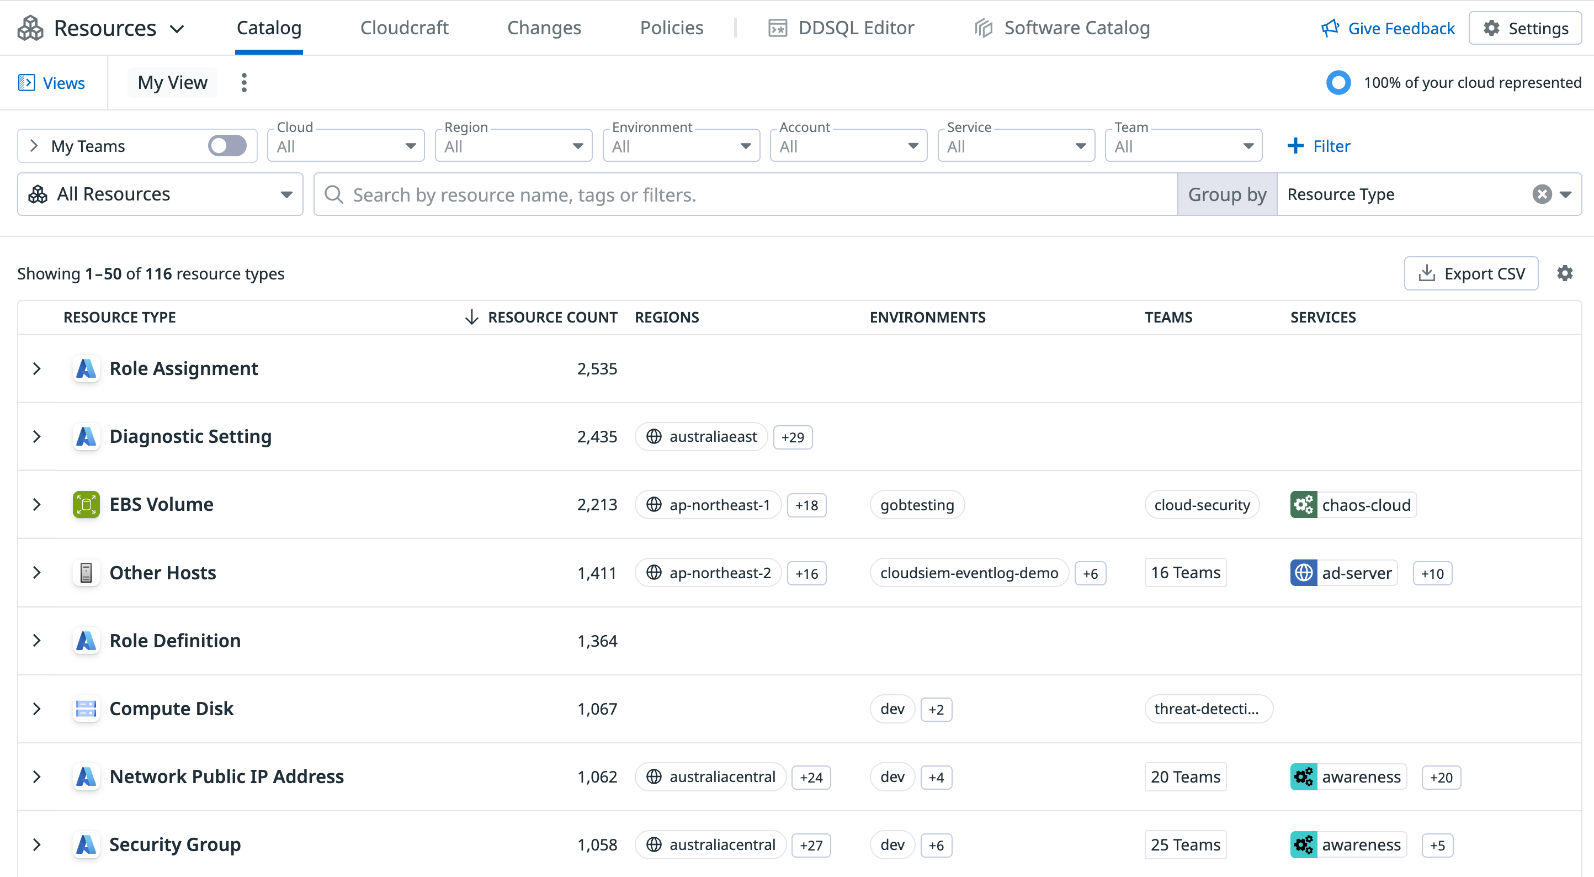Click the ad-server globe service icon
The image size is (1594, 877).
click(x=1303, y=573)
